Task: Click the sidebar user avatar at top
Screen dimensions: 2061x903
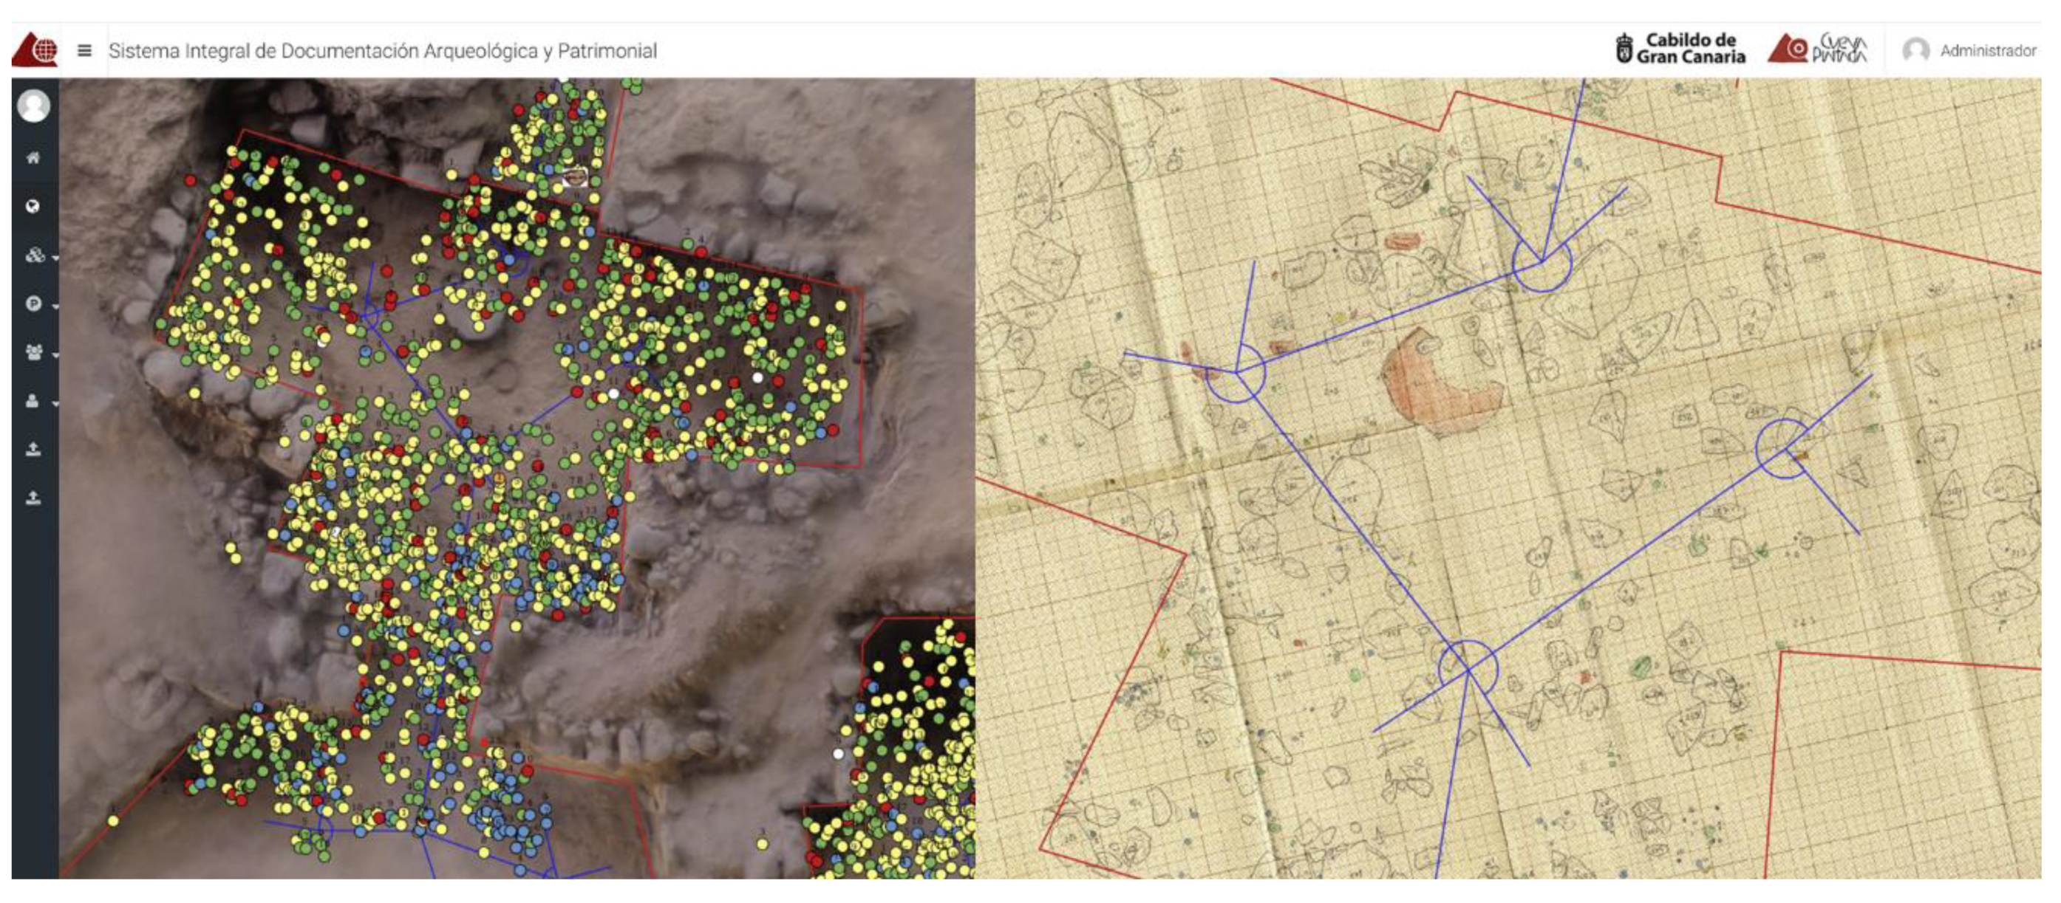Action: click(x=33, y=106)
